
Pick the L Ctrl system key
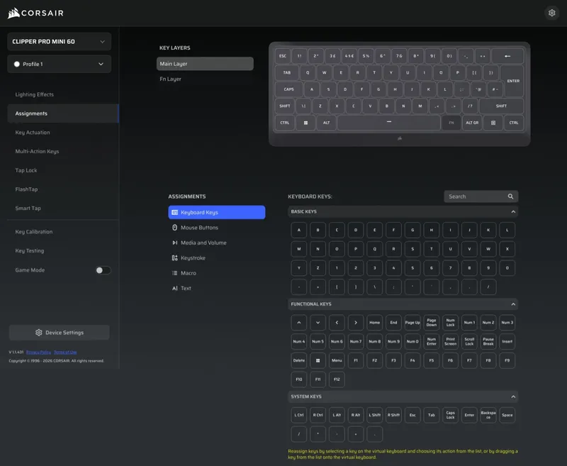point(298,416)
